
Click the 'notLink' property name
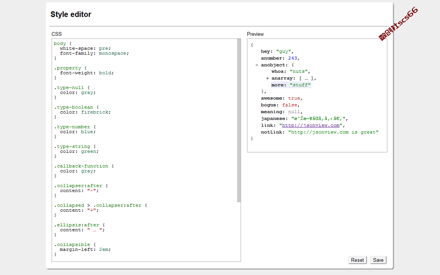(271, 132)
